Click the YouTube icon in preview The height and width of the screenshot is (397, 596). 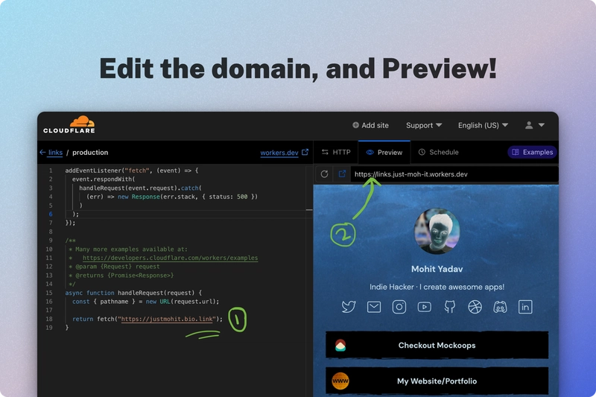click(x=424, y=307)
